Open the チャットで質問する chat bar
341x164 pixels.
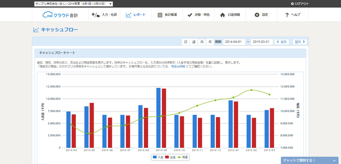click(310, 160)
